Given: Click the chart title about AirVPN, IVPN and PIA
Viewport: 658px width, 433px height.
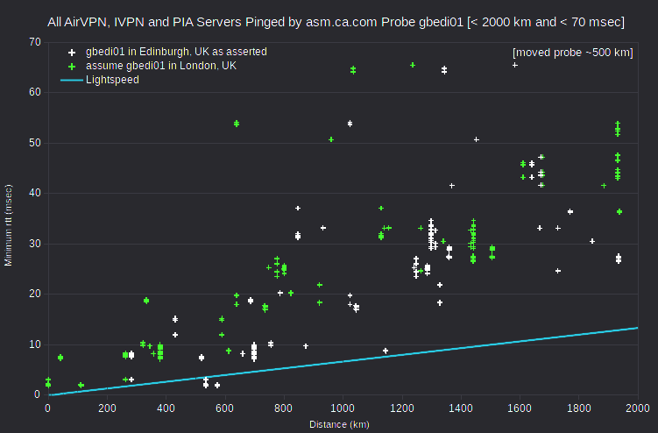Looking at the screenshot, I should [x=336, y=22].
